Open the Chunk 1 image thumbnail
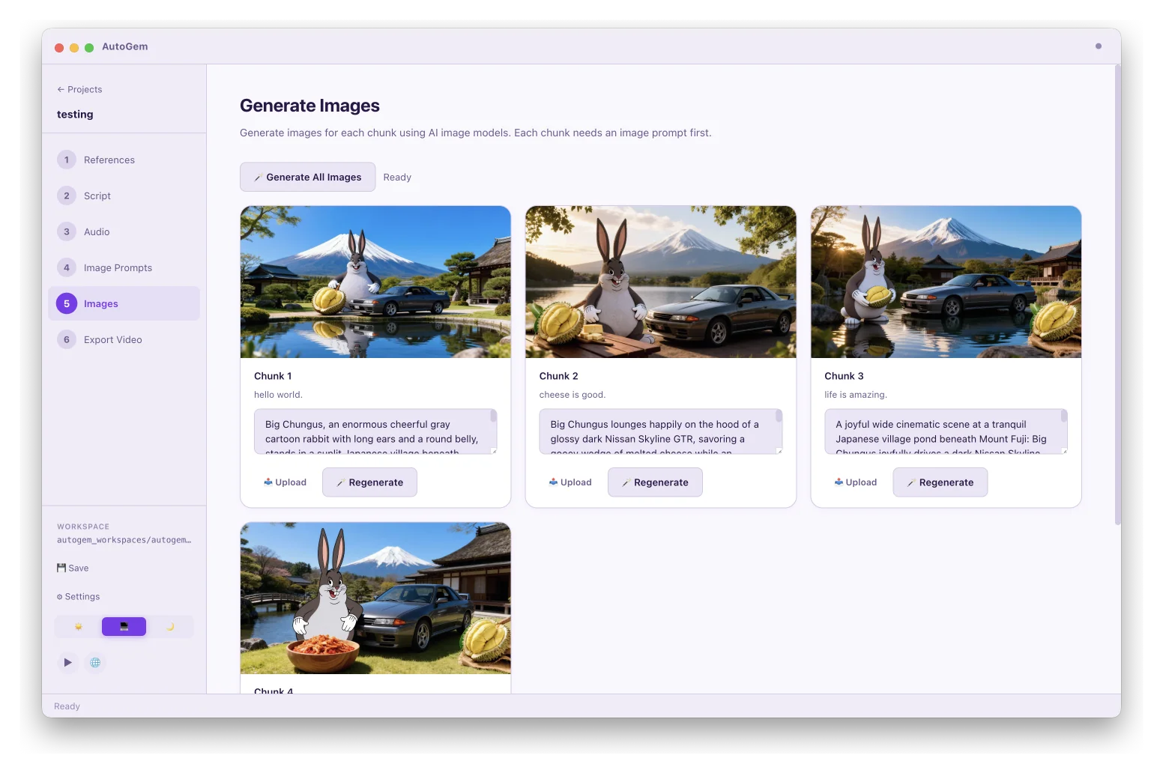Viewport: 1163px width, 773px height. (375, 282)
